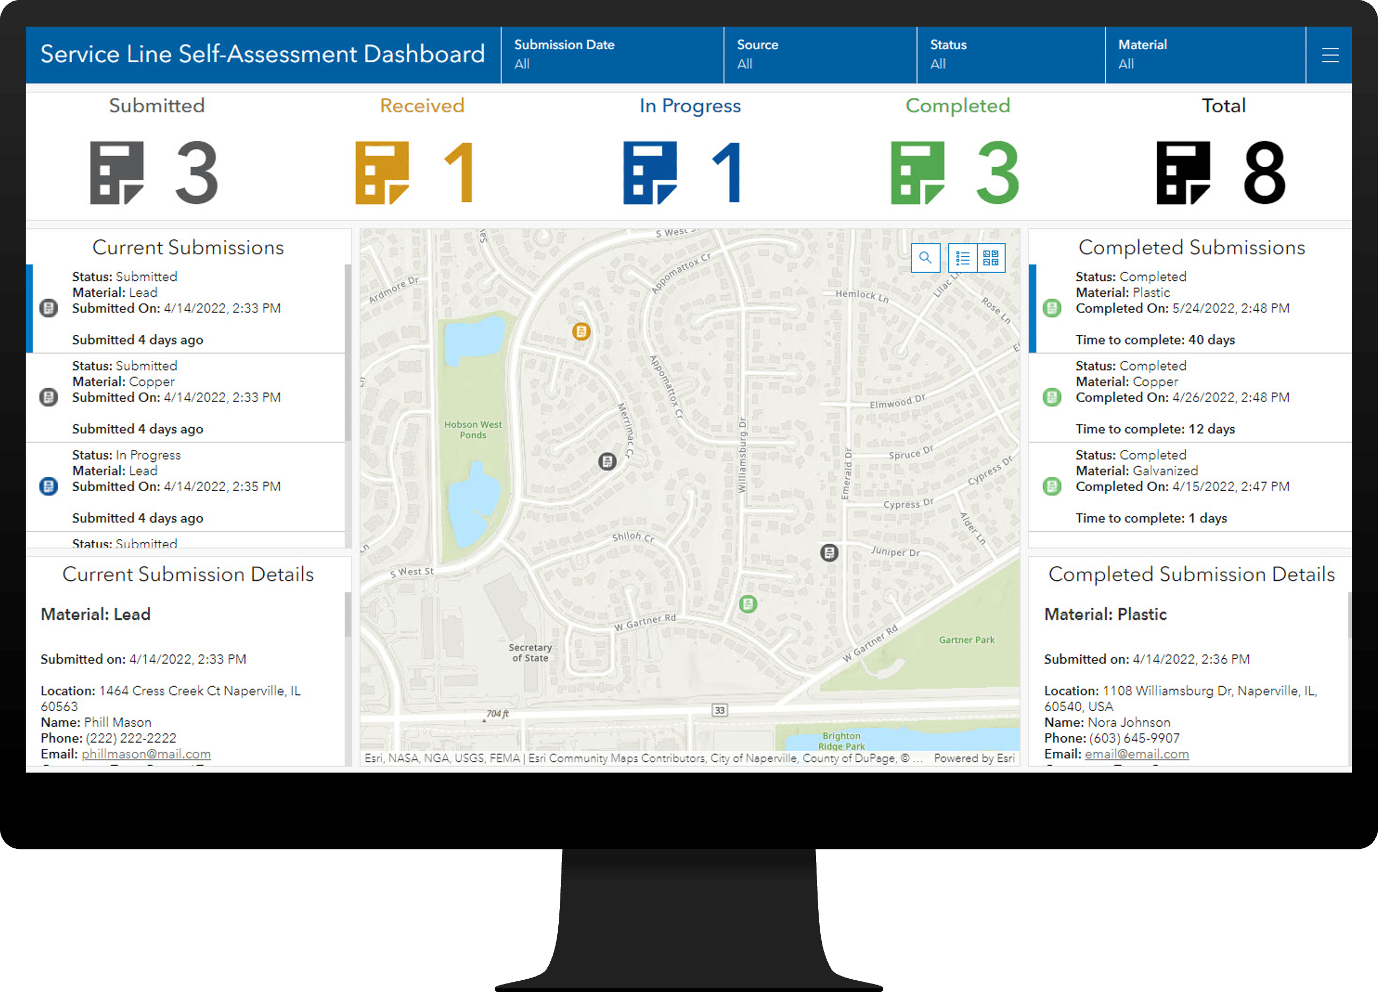Viewport: 1378px width, 992px height.
Task: Click the Current Submissions list scrollbar
Action: [347, 352]
